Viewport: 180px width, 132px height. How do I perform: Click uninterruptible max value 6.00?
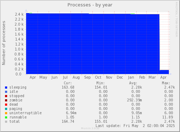click(x=169, y=113)
